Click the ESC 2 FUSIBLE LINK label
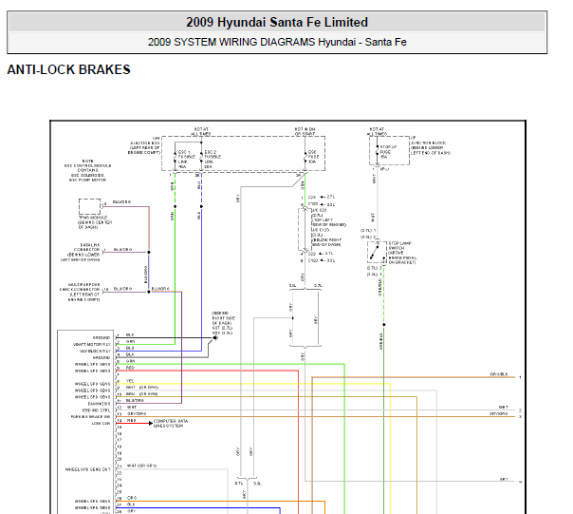Screen dimensions: 573x514 pos(213,160)
